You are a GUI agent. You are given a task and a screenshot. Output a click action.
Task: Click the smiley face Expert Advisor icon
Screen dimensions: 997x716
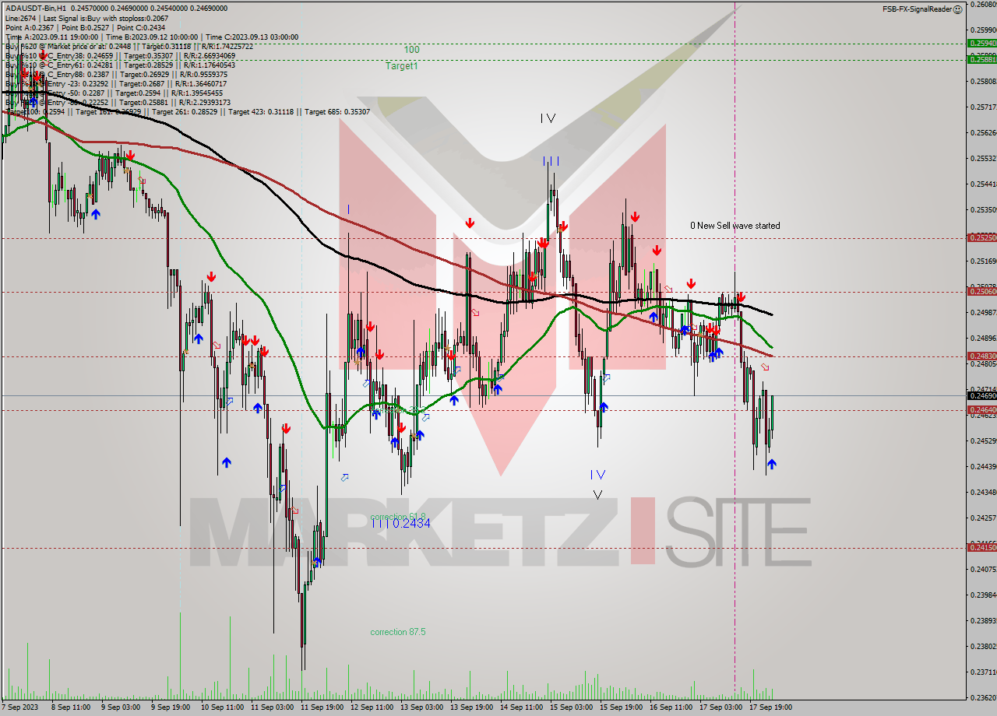[x=957, y=9]
